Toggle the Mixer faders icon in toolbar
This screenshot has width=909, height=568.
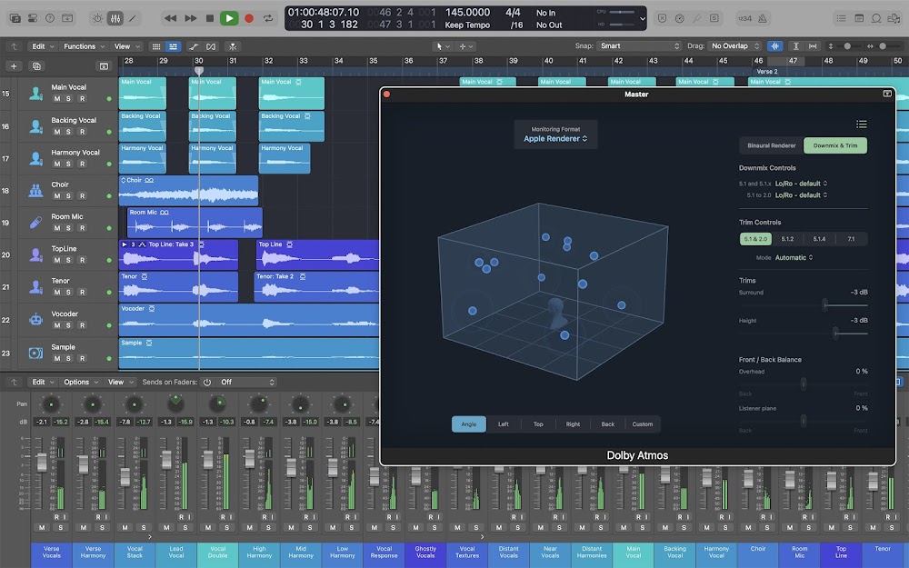[x=115, y=18]
